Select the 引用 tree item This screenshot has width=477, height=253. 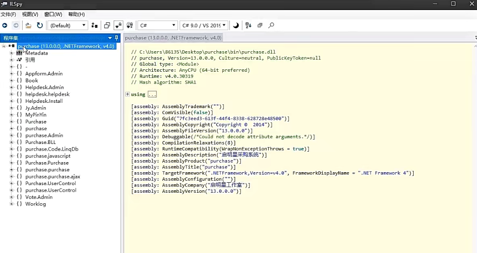(x=30, y=60)
